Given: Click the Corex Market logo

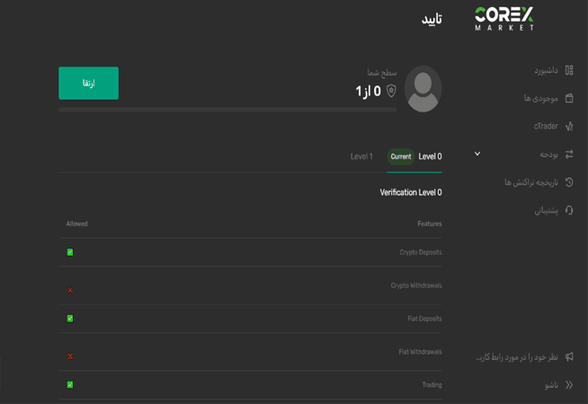Looking at the screenshot, I should 504,19.
